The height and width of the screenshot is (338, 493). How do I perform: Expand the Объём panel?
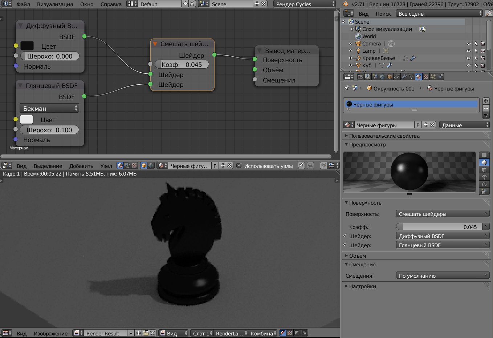(x=357, y=256)
